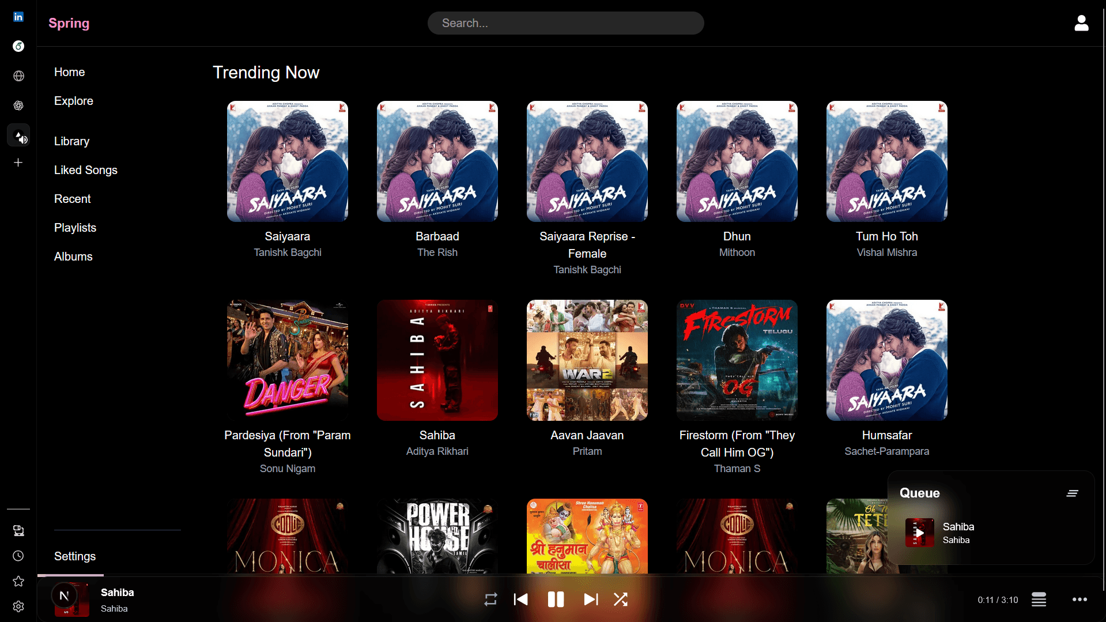Click the Aavan Jaavan song title
This screenshot has height=622, width=1106.
click(x=587, y=435)
